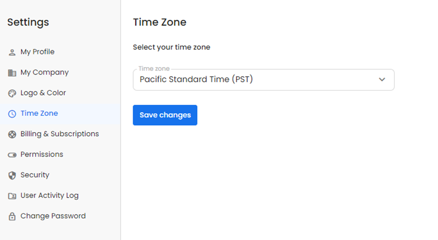Click the Billing & Subscriptions icon
The image size is (438, 240).
(12, 134)
